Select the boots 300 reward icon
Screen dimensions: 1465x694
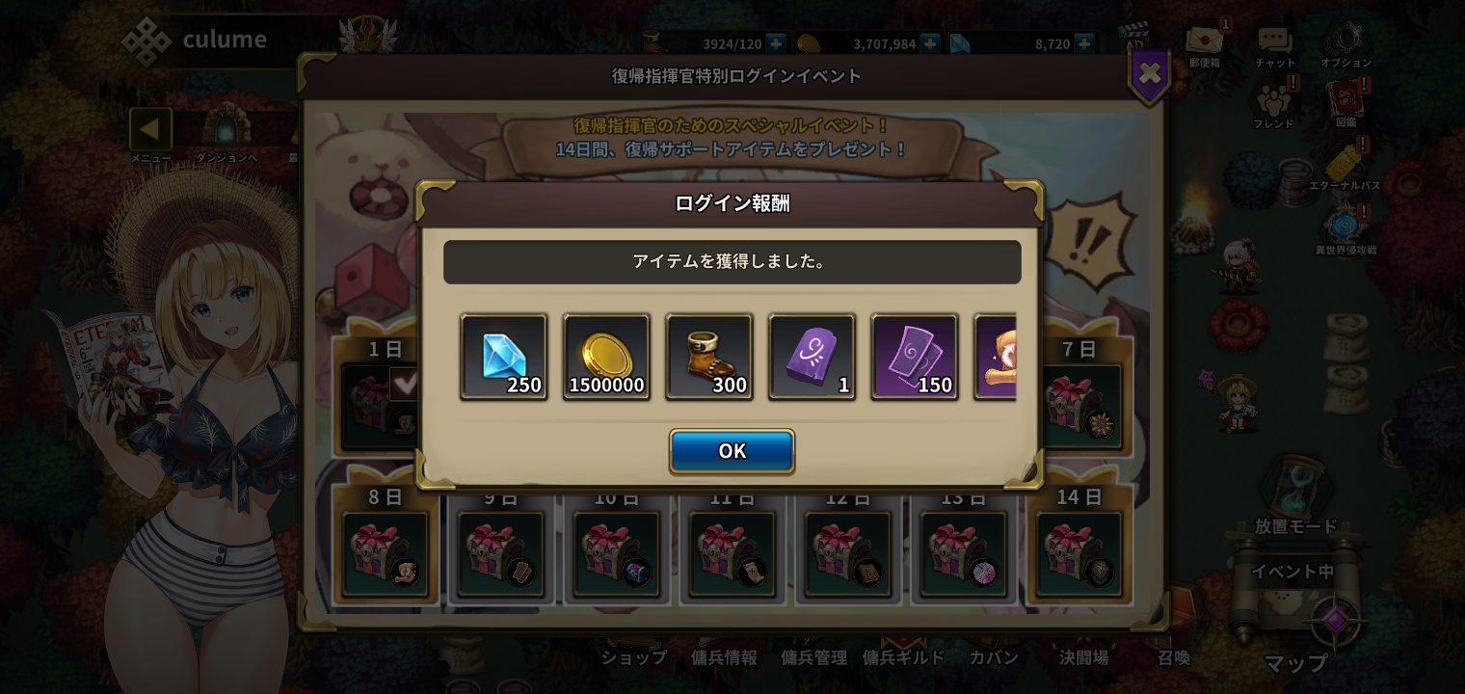[x=709, y=357]
